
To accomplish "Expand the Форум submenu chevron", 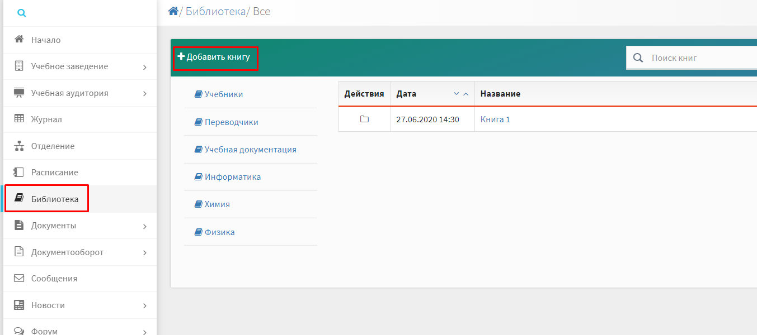I will pyautogui.click(x=145, y=332).
